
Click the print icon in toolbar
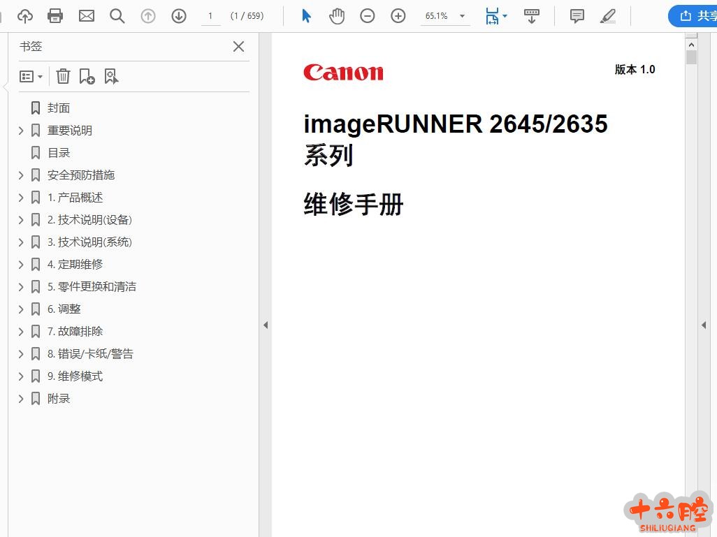pos(55,15)
